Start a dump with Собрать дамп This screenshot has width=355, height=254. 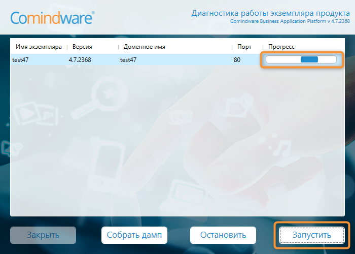[x=134, y=235]
